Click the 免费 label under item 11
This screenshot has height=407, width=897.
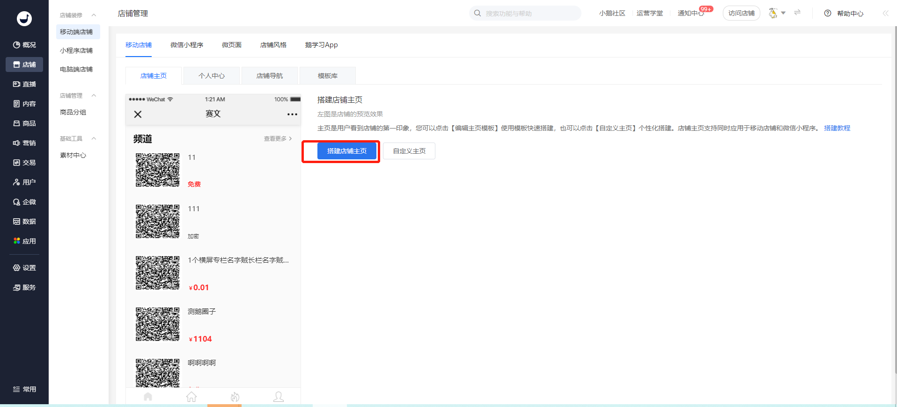[x=194, y=184]
